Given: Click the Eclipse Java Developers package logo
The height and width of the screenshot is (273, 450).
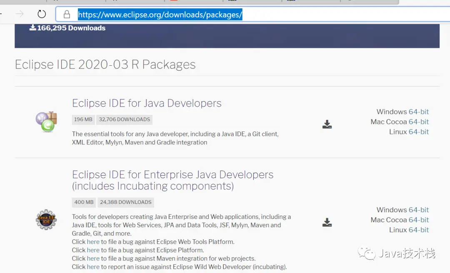Looking at the screenshot, I should pos(46,122).
